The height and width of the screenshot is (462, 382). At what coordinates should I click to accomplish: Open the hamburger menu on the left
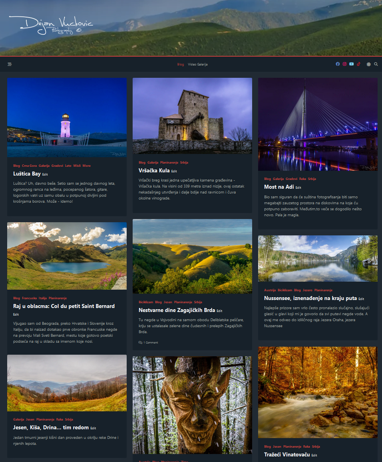[9, 64]
